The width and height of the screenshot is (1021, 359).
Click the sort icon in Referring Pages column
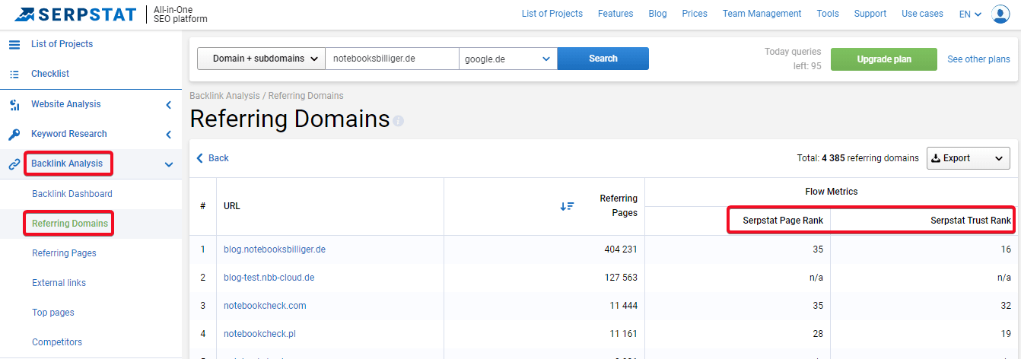[567, 206]
